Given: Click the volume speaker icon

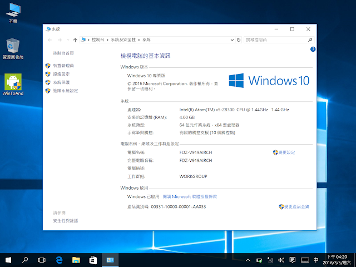Looking at the screenshot, I should click(x=281, y=260).
